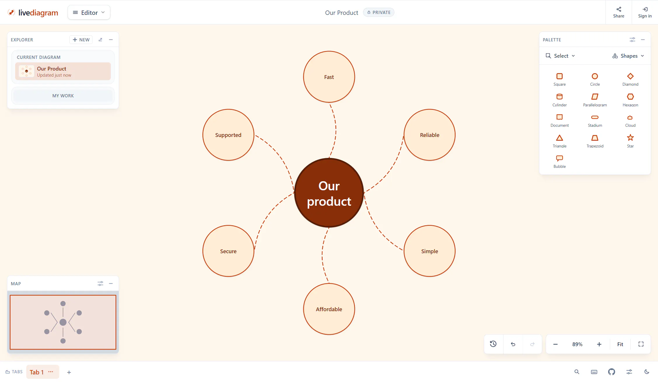Pick the Cloud shape
This screenshot has width=658, height=382.
[x=630, y=120]
